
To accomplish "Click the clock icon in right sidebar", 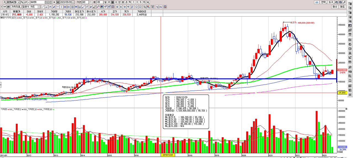I will 350,49.
